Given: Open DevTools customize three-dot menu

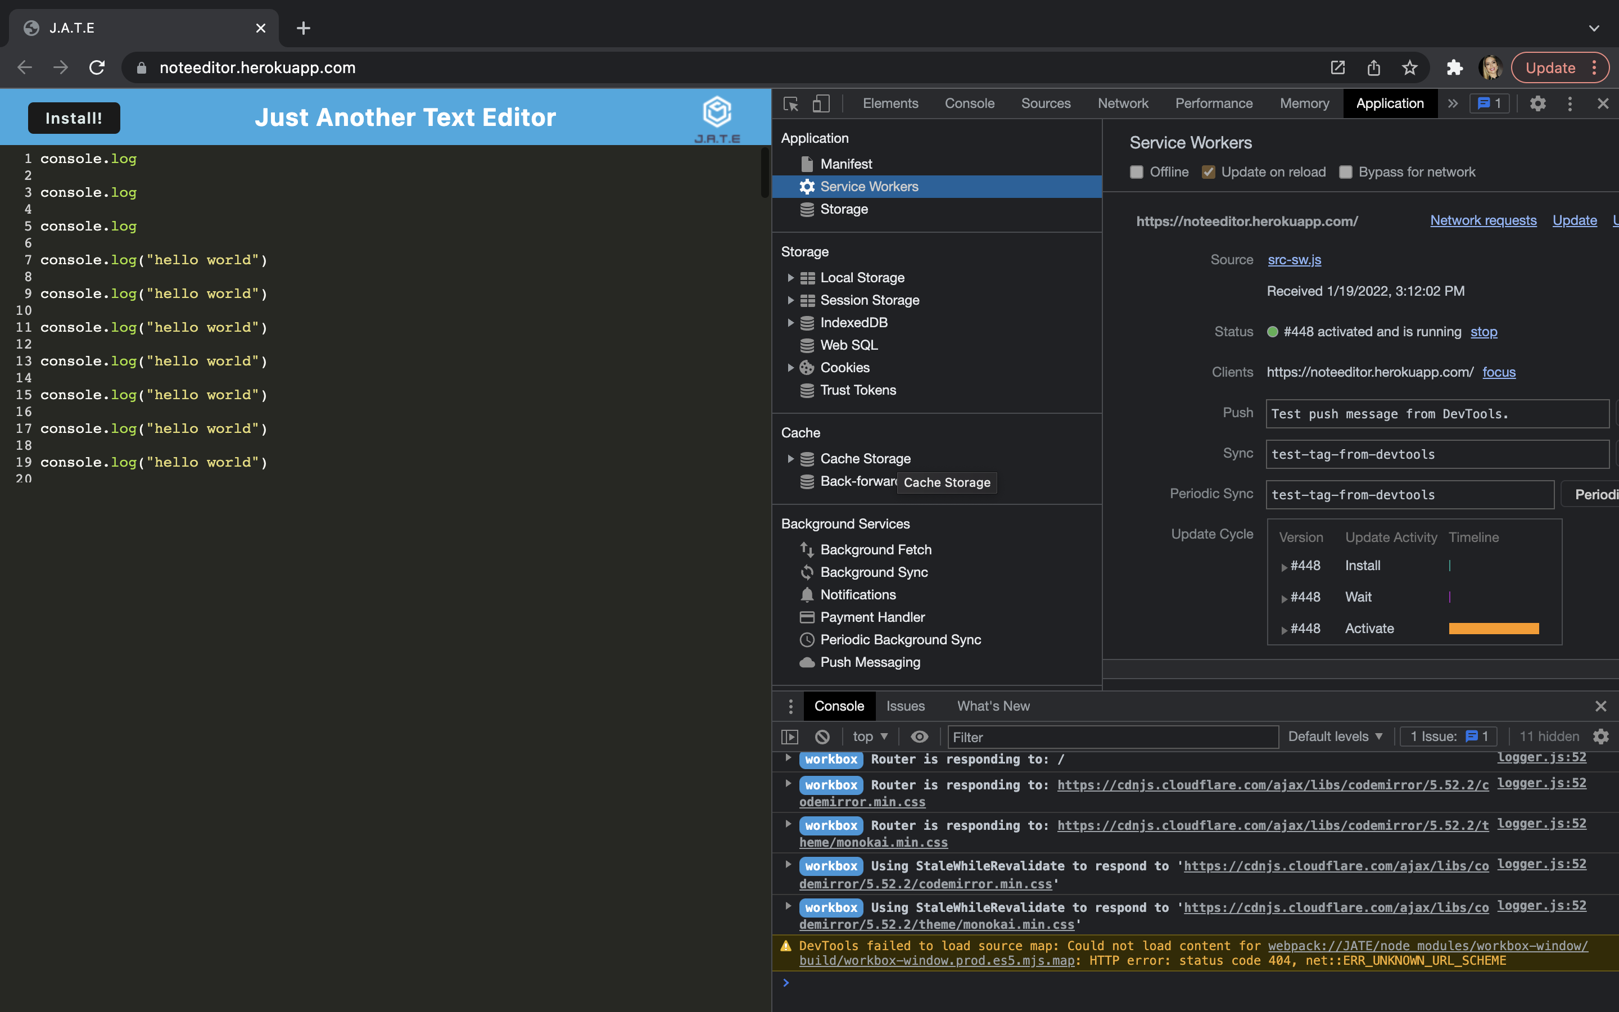Looking at the screenshot, I should click(x=1570, y=104).
